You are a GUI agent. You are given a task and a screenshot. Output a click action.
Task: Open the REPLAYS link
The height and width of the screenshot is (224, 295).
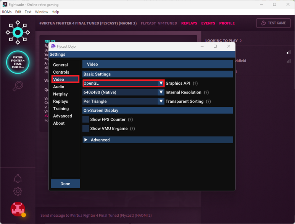point(189,23)
